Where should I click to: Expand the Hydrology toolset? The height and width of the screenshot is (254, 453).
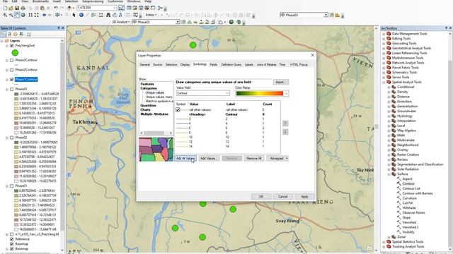[389, 116]
